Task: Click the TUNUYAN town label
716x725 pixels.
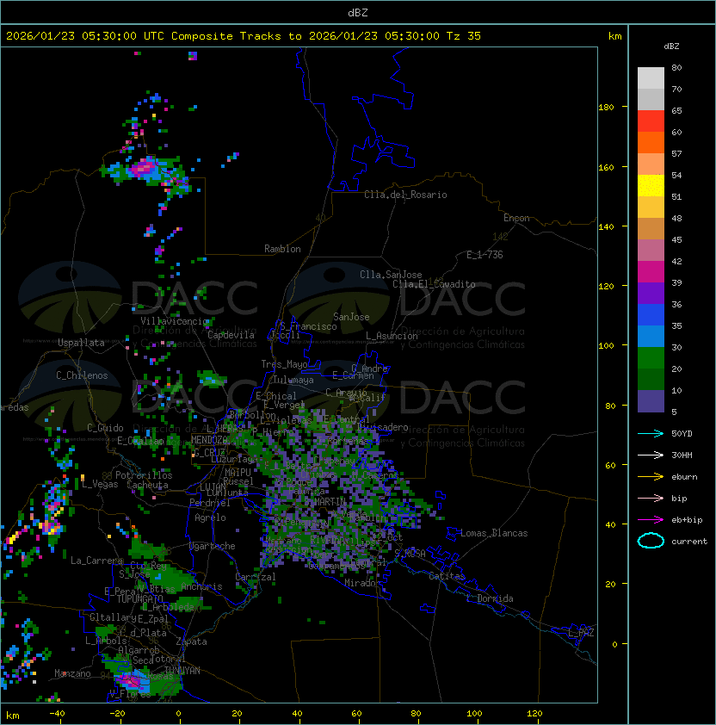Action: coord(182,671)
